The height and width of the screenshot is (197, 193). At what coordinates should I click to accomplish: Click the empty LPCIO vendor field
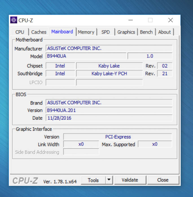coord(60,82)
